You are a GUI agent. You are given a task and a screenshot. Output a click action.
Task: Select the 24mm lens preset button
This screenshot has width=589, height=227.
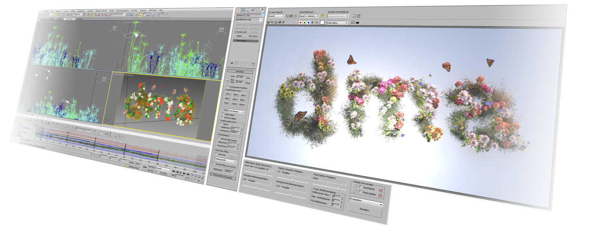click(x=243, y=95)
